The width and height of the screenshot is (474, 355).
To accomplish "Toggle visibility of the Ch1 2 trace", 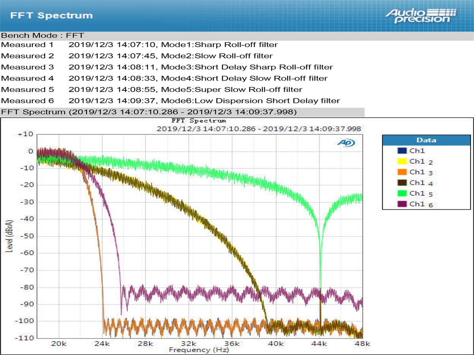I will pyautogui.click(x=418, y=161).
